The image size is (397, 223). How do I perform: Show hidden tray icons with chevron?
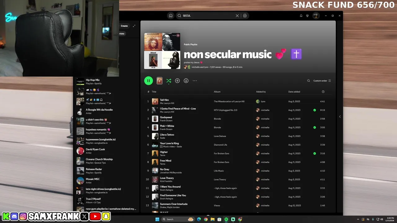359,219
